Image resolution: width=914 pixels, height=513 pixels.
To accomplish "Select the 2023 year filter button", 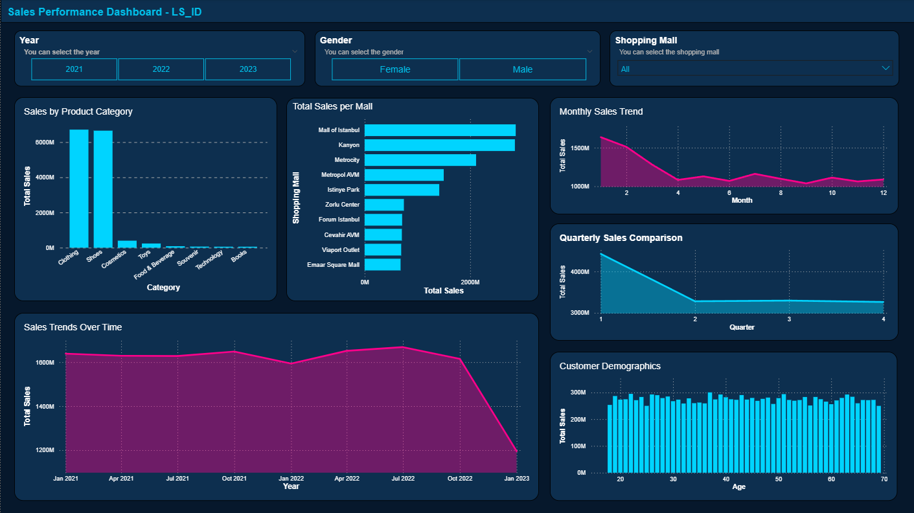I will click(x=247, y=69).
